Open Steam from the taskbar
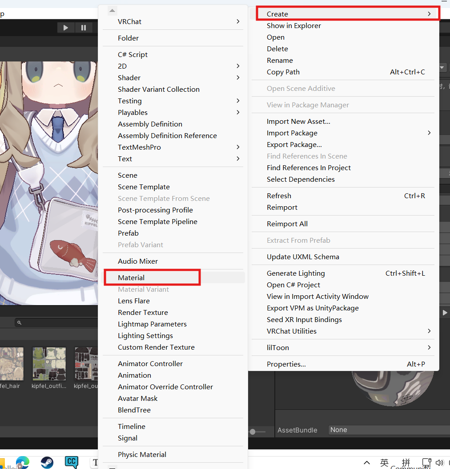The height and width of the screenshot is (469, 450). (x=47, y=462)
